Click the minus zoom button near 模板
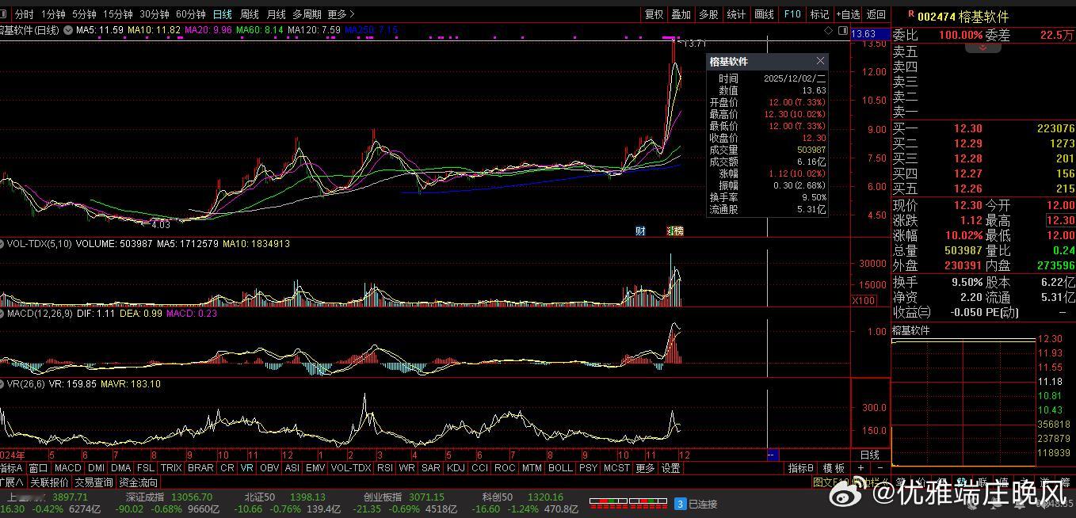 tap(880, 468)
